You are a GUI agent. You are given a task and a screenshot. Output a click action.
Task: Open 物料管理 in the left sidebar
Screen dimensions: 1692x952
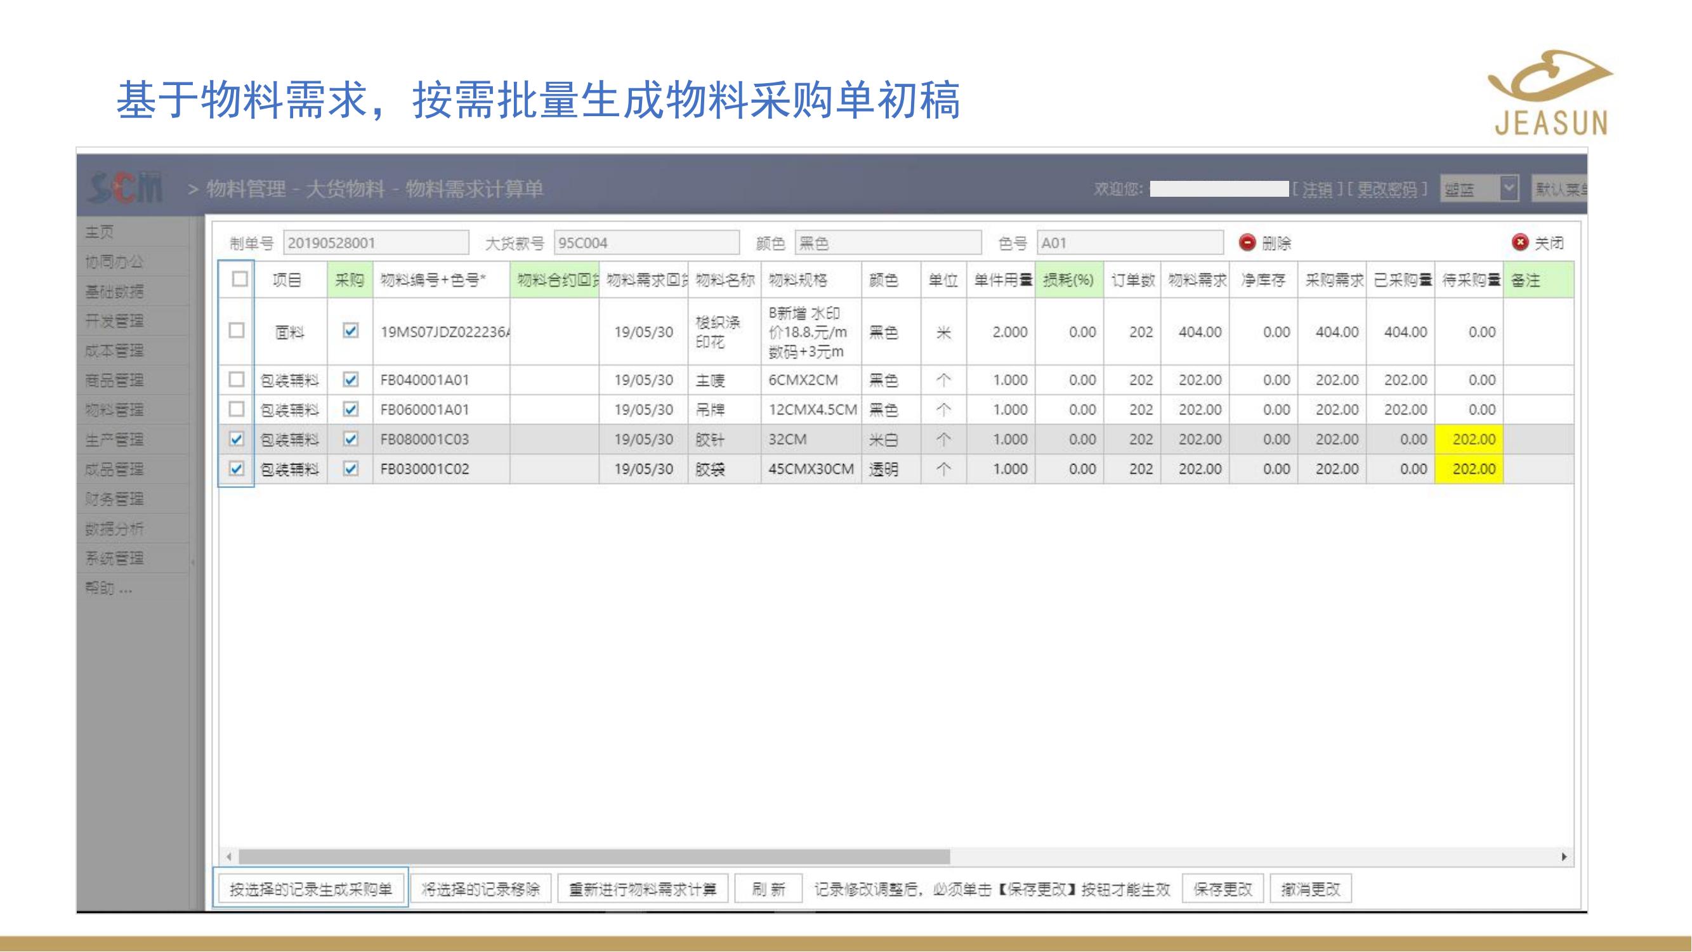pos(114,410)
